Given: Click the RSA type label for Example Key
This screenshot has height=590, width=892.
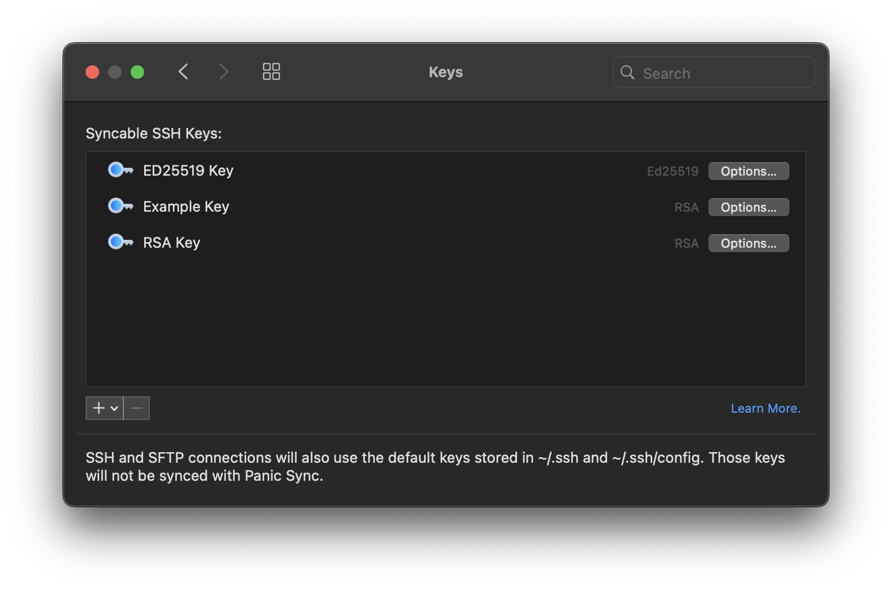Looking at the screenshot, I should tap(686, 207).
